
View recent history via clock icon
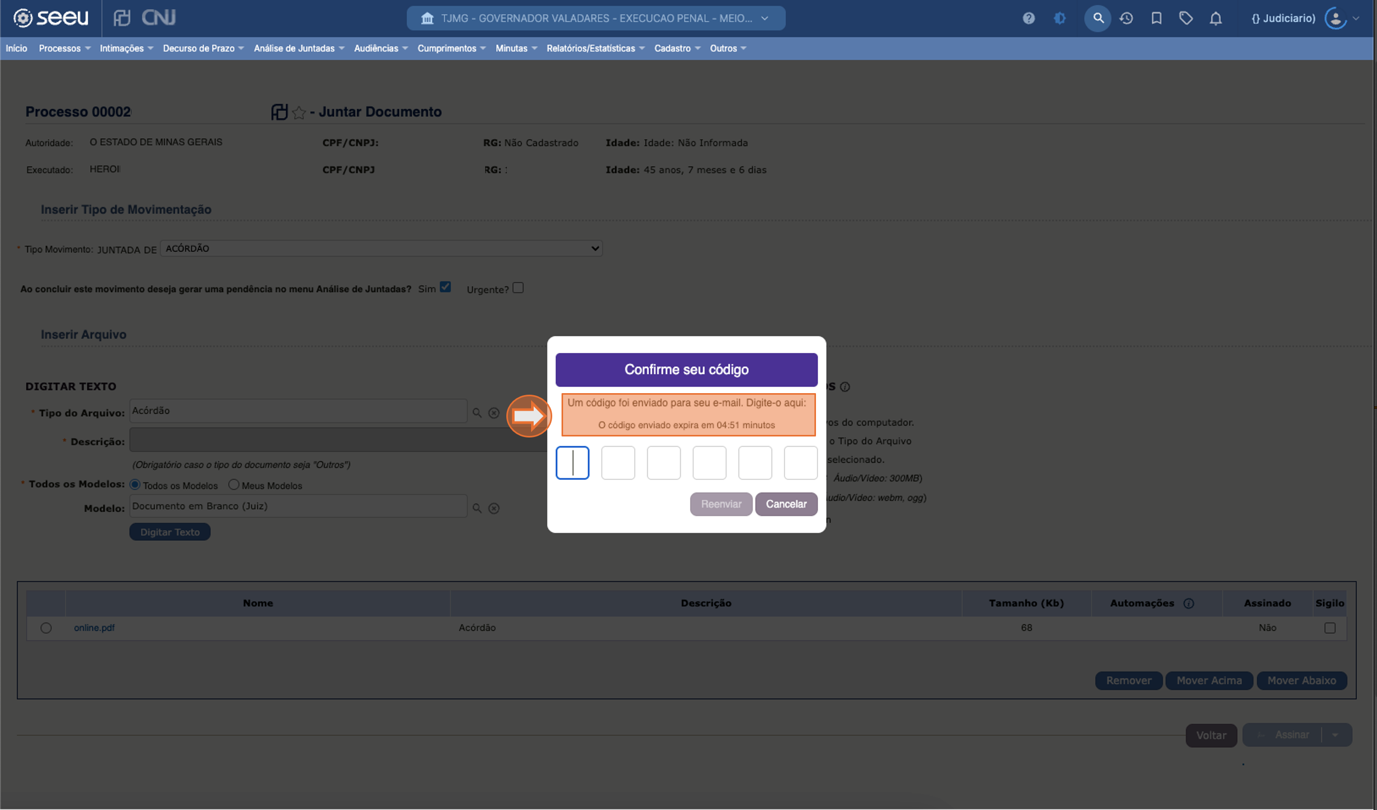(1126, 18)
